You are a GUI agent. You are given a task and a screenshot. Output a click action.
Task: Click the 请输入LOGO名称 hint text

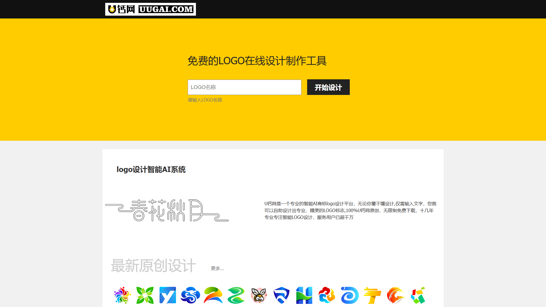pos(205,100)
